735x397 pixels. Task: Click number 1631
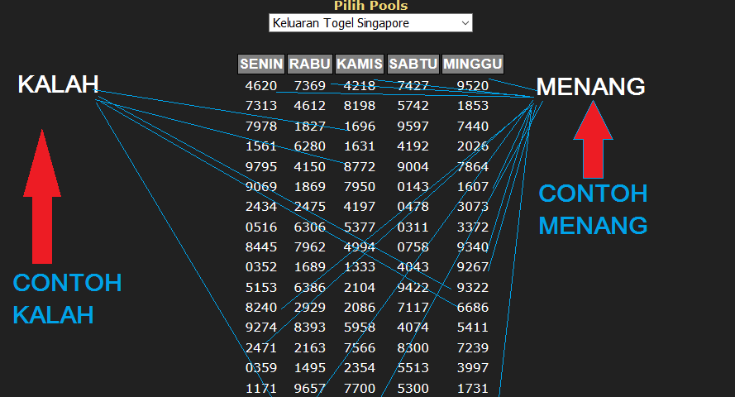(360, 146)
